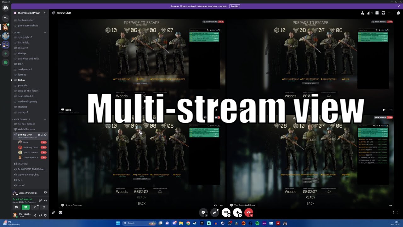Expand The Provoked Prawn server dropdown
This screenshot has width=403, height=227.
click(x=45, y=13)
